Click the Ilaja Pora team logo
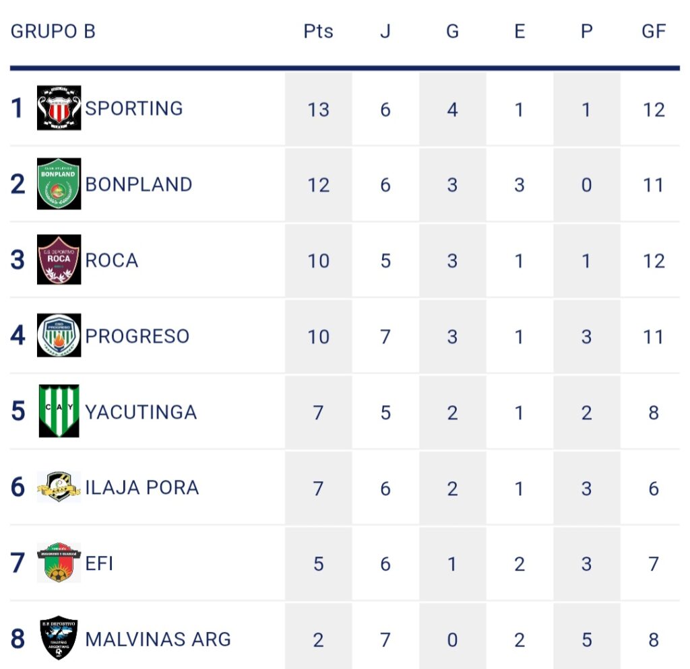Viewport: 690px width, 669px height. tap(59, 487)
